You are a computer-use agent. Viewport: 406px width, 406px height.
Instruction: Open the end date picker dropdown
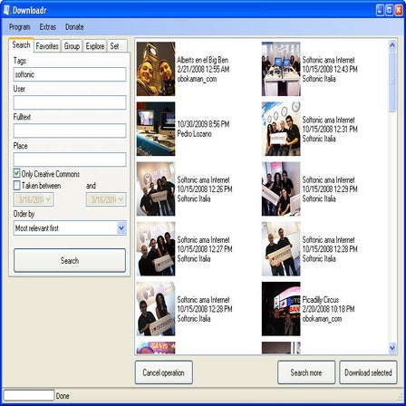tap(121, 199)
